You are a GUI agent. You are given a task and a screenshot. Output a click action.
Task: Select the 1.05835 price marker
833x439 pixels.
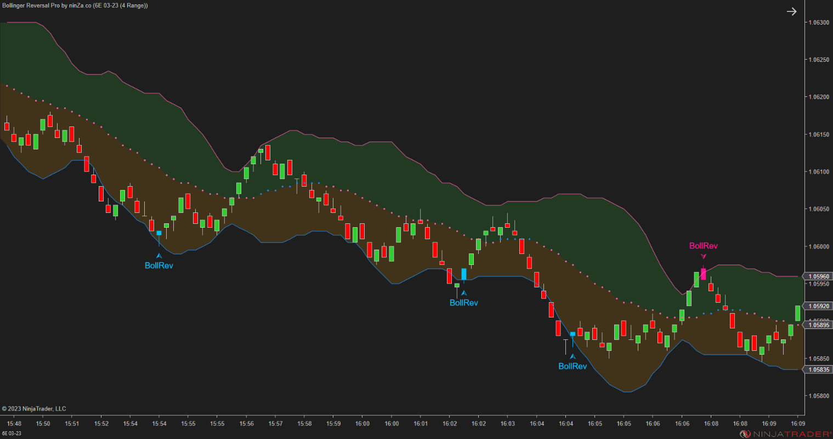(818, 369)
